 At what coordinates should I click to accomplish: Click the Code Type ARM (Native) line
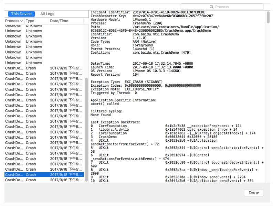pos(124,41)
